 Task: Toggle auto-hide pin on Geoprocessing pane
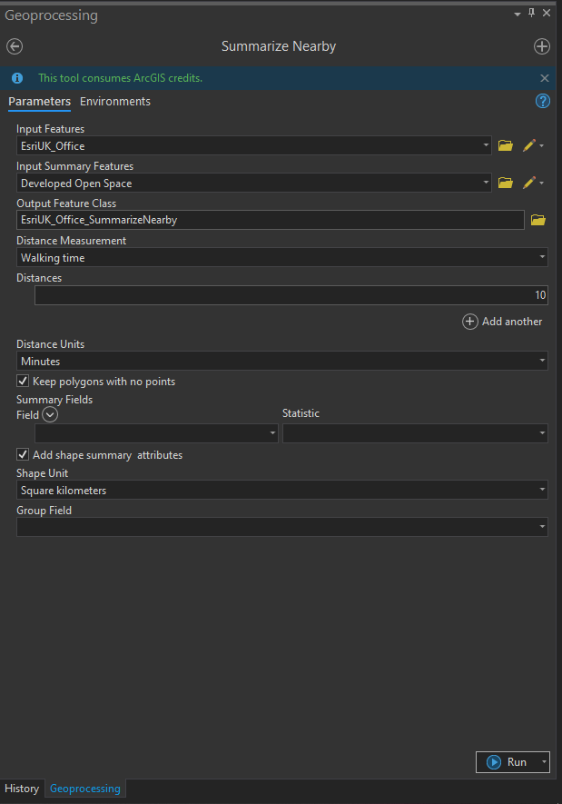(x=531, y=13)
